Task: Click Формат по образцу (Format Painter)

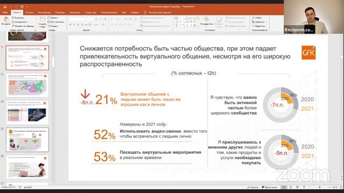Action: [x=23, y=26]
